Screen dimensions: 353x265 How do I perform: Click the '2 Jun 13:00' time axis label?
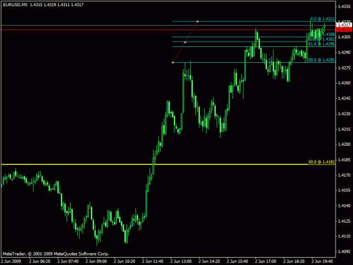tap(181, 261)
